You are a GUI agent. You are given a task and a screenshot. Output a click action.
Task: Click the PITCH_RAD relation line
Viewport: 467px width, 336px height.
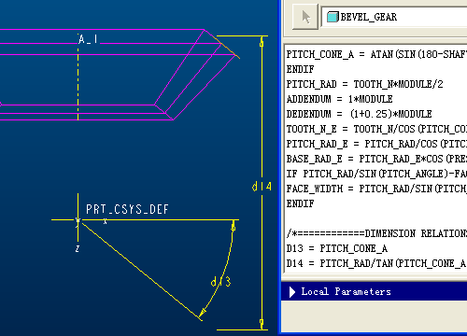click(364, 84)
